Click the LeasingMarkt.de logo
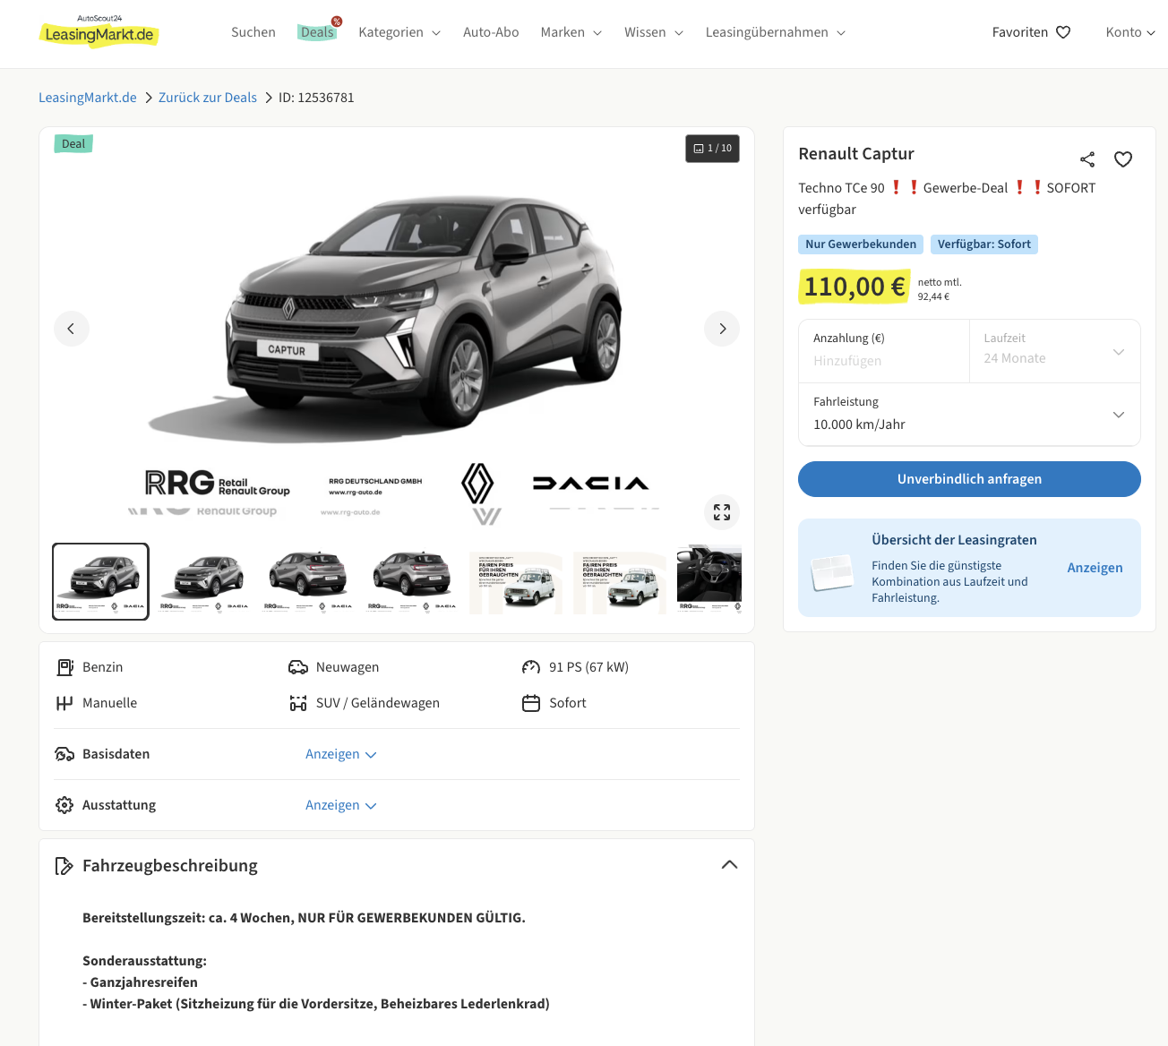 pyautogui.click(x=99, y=32)
